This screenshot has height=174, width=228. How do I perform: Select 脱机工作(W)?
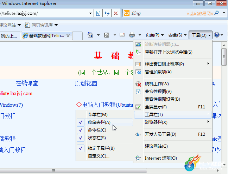tap(173, 83)
